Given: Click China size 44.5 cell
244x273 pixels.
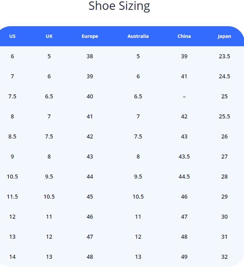Looking at the screenshot, I should (x=184, y=177).
